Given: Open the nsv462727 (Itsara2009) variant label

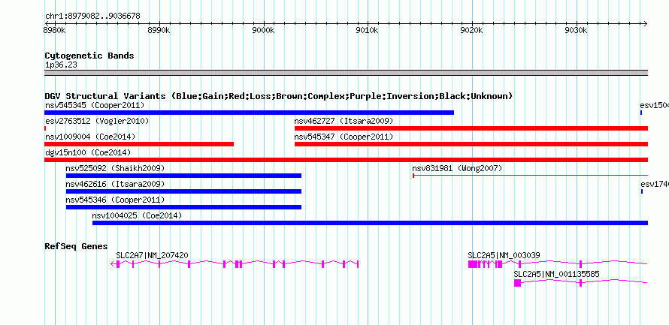Looking at the screenshot, I should click(x=344, y=121).
